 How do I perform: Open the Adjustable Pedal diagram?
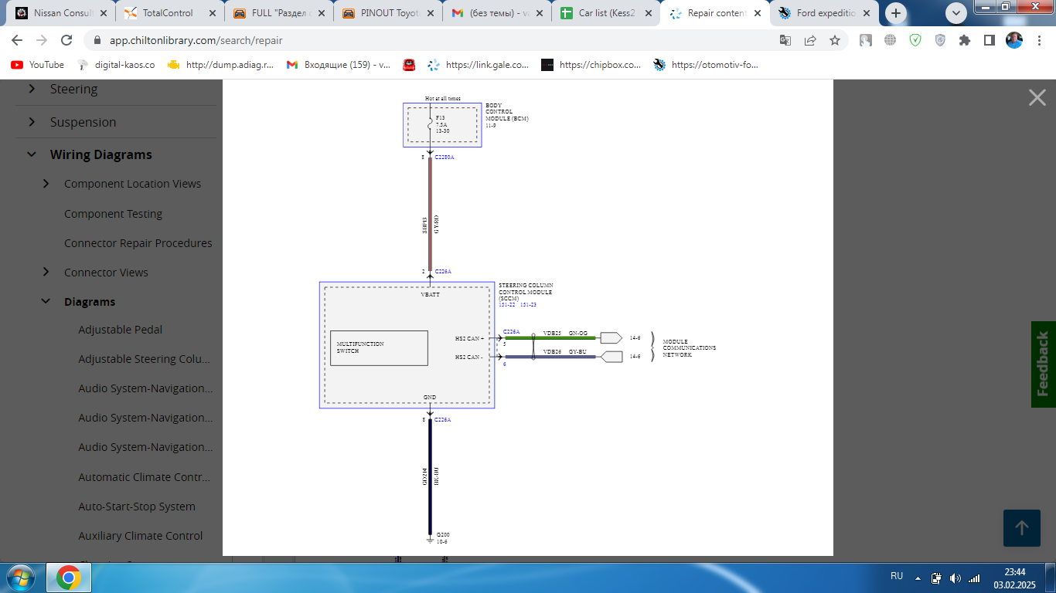tap(120, 330)
